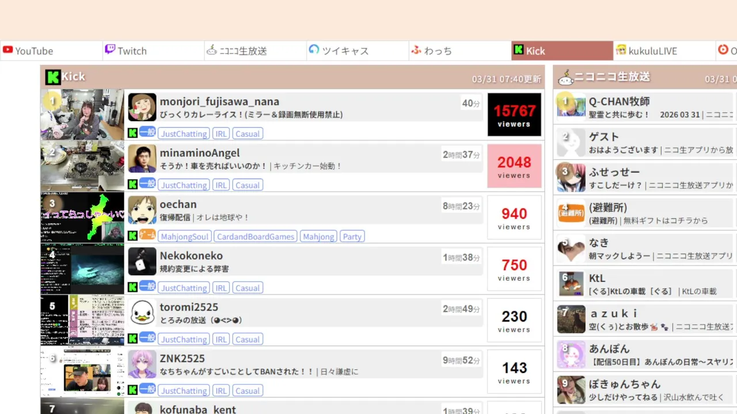Open the YouTube tab
This screenshot has width=737, height=414.
point(51,51)
